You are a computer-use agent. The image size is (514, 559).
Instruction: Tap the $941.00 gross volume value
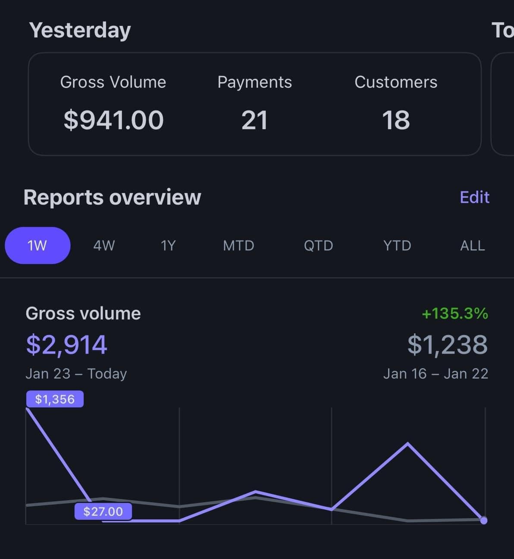113,120
